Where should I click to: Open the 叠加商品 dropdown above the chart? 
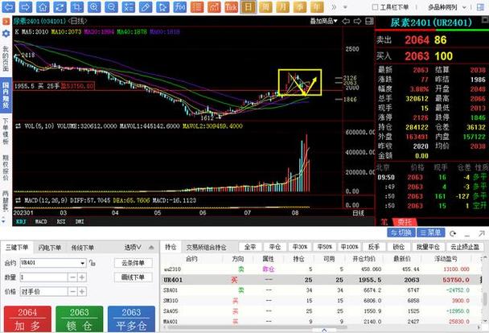323,21
